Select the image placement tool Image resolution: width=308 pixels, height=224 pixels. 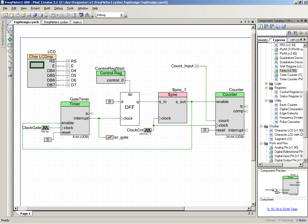tap(10, 75)
